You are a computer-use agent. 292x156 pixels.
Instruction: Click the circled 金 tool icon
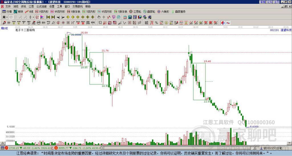pyautogui.click(x=166, y=23)
